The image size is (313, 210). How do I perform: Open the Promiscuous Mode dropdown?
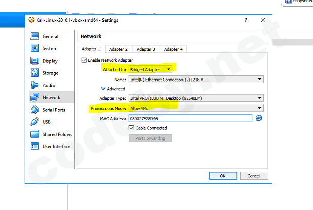(196, 108)
